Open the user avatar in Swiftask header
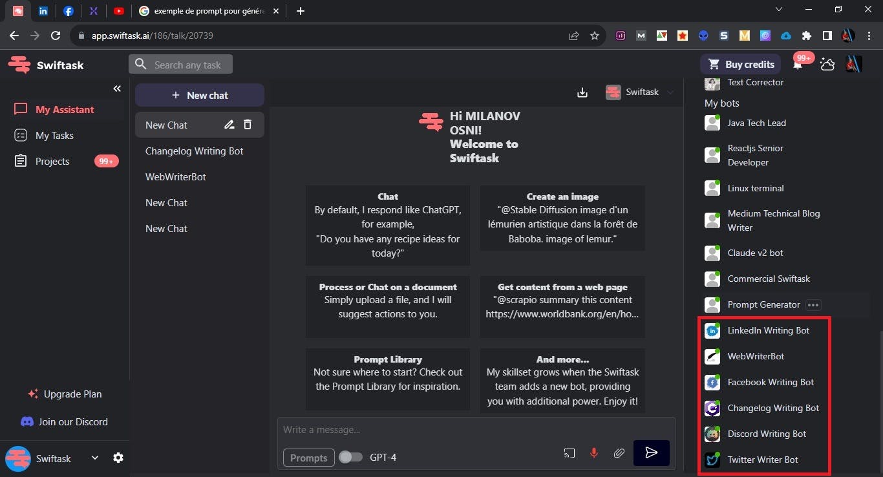The image size is (883, 477). (854, 64)
